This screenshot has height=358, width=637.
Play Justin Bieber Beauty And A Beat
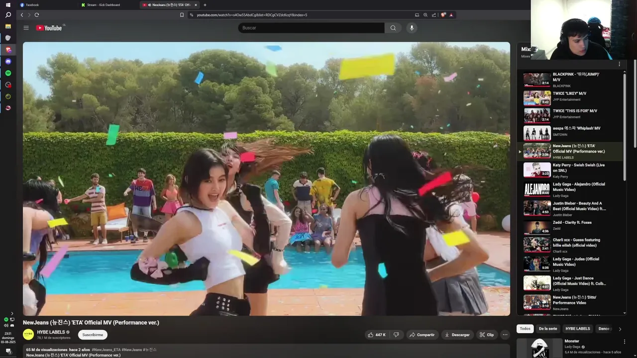click(x=571, y=208)
